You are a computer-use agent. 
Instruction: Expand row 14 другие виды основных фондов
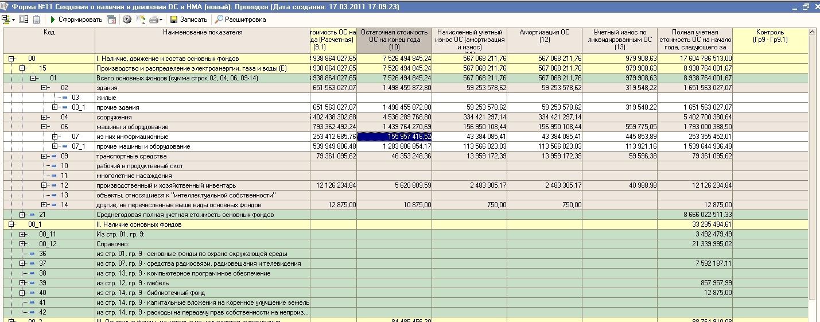(x=44, y=205)
